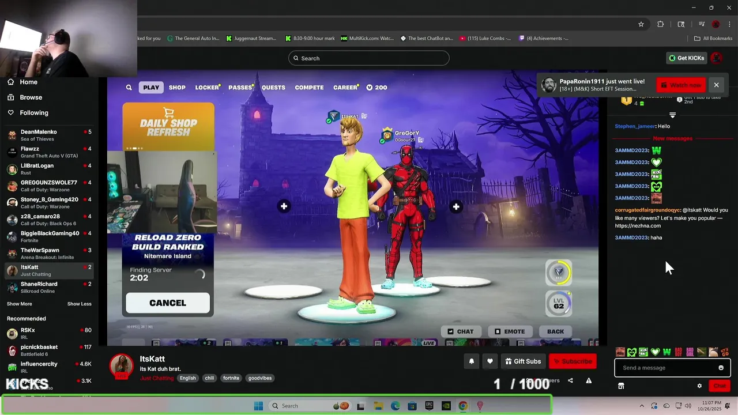Click Stephen_jameer's username in chat
This screenshot has width=738, height=415.
tap(635, 126)
